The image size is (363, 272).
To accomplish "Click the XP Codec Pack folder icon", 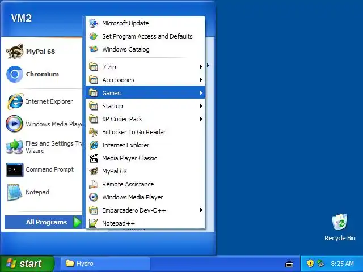I will 94,119.
